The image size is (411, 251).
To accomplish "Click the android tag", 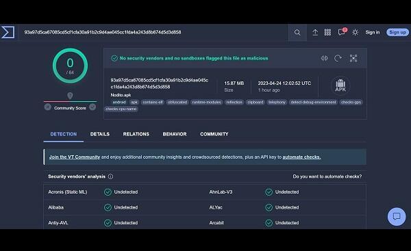I will click(119, 102).
